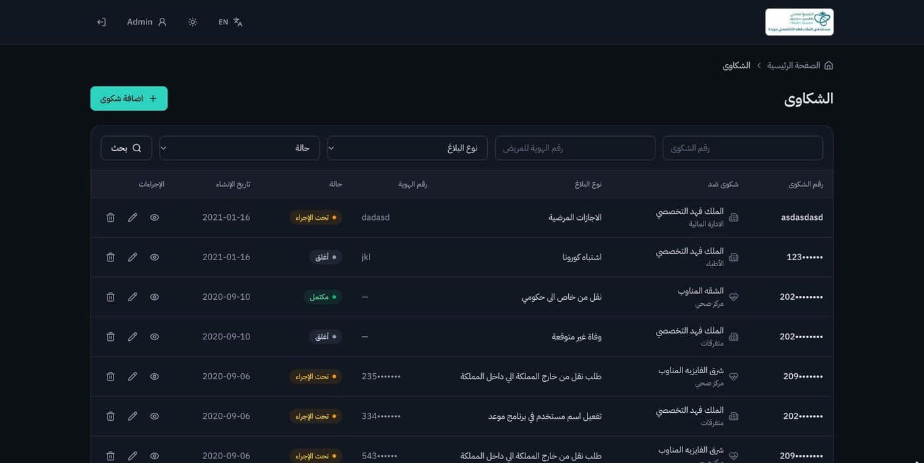The image size is (924, 463).
Task: Click complaint number 123•••
Action: [805, 257]
